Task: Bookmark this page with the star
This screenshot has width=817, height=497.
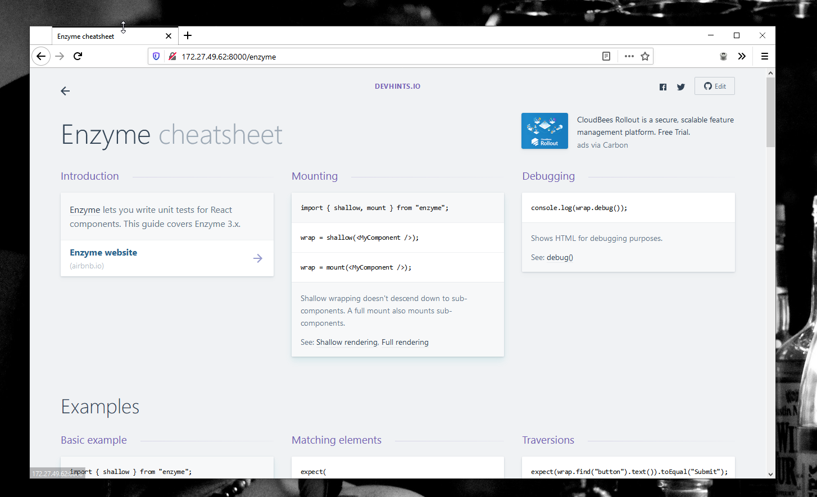Action: (x=645, y=56)
